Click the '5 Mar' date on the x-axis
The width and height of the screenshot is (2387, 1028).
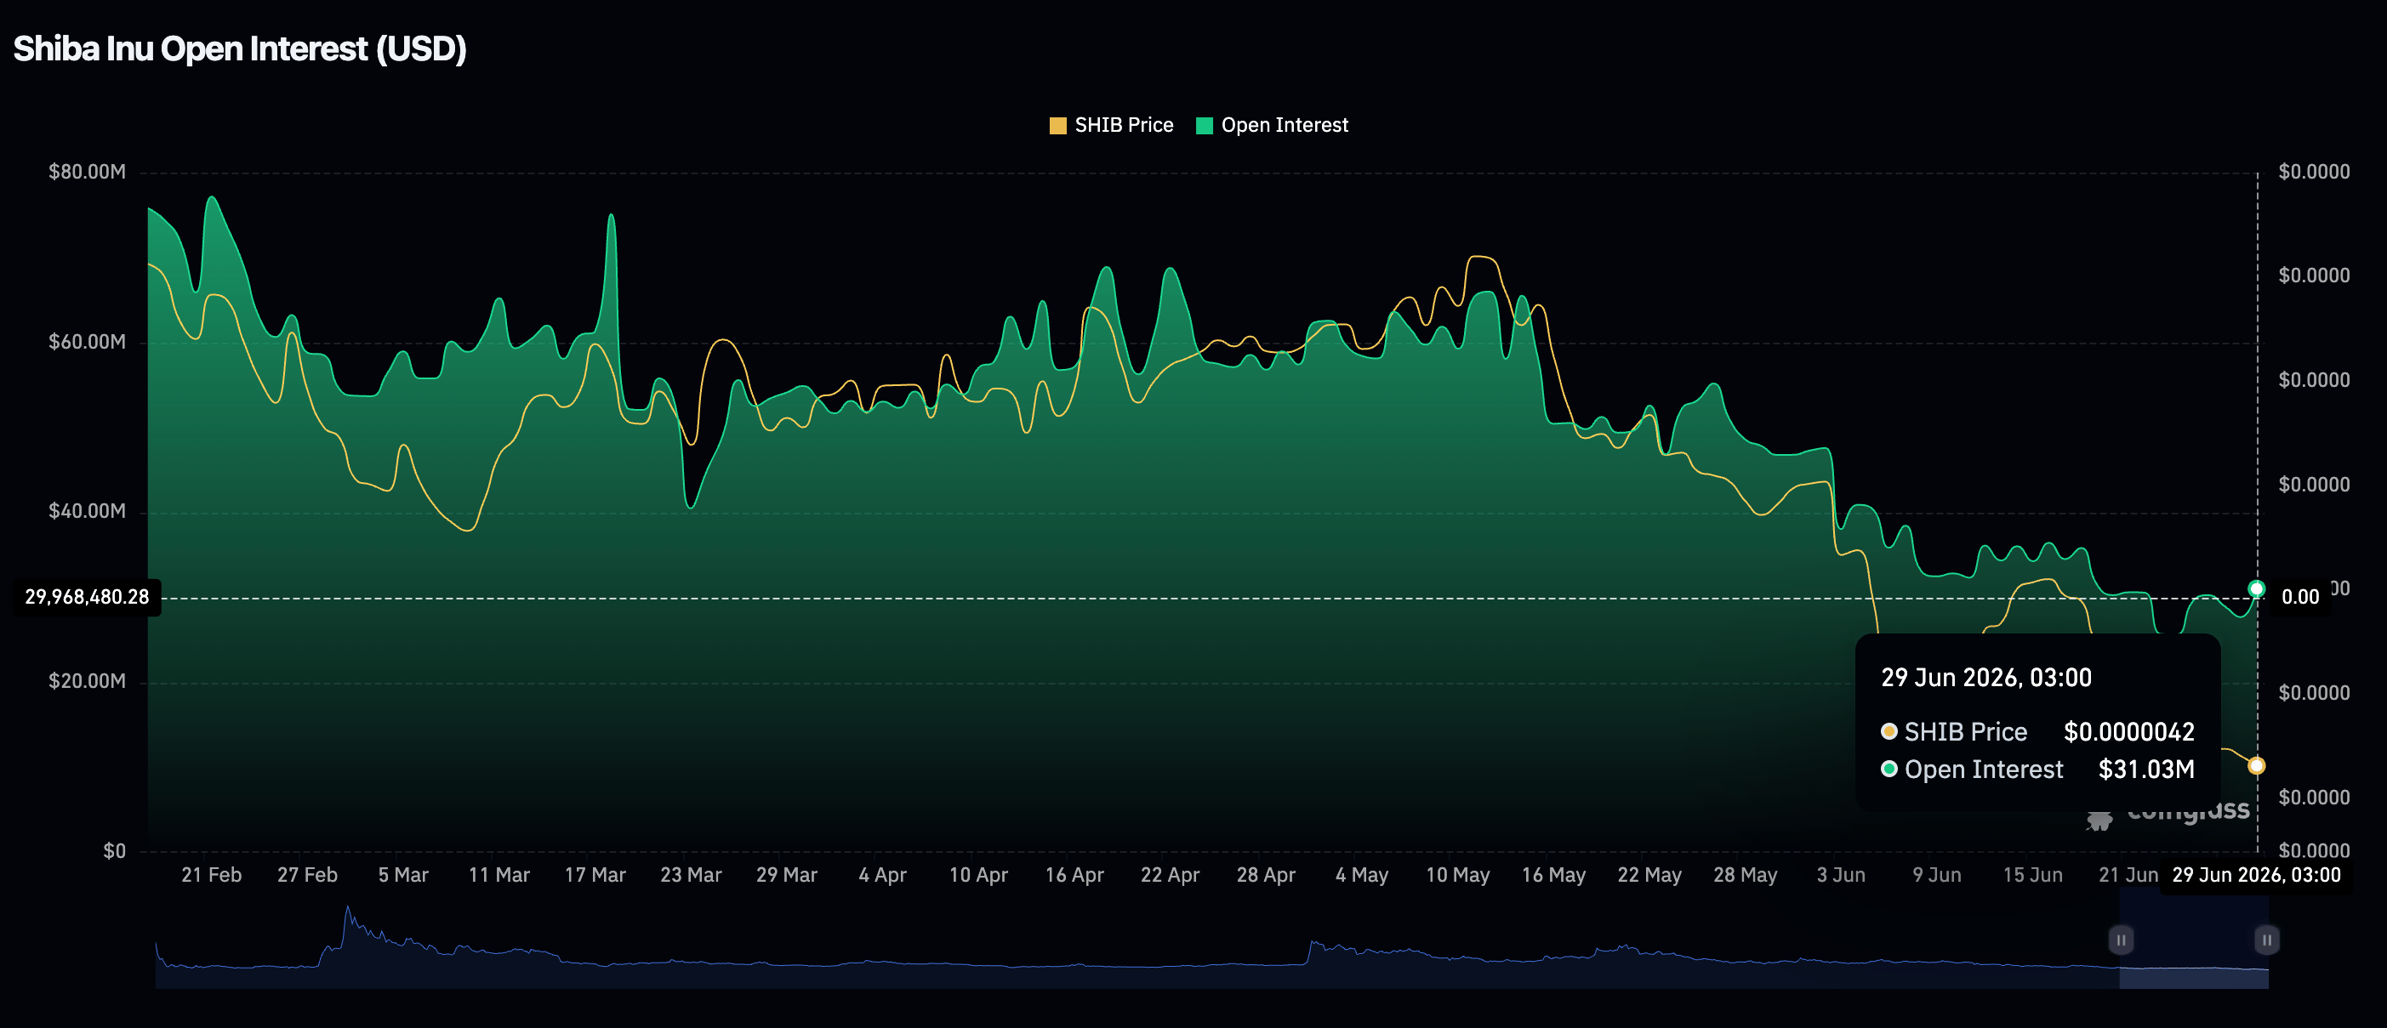403,875
